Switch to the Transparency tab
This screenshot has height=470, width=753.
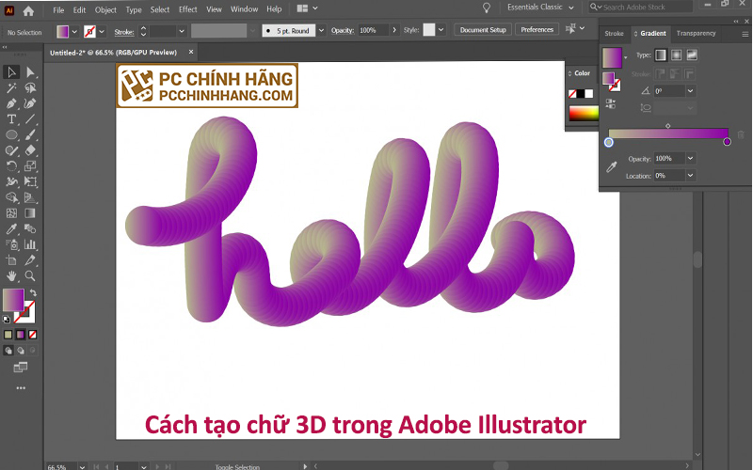click(696, 34)
